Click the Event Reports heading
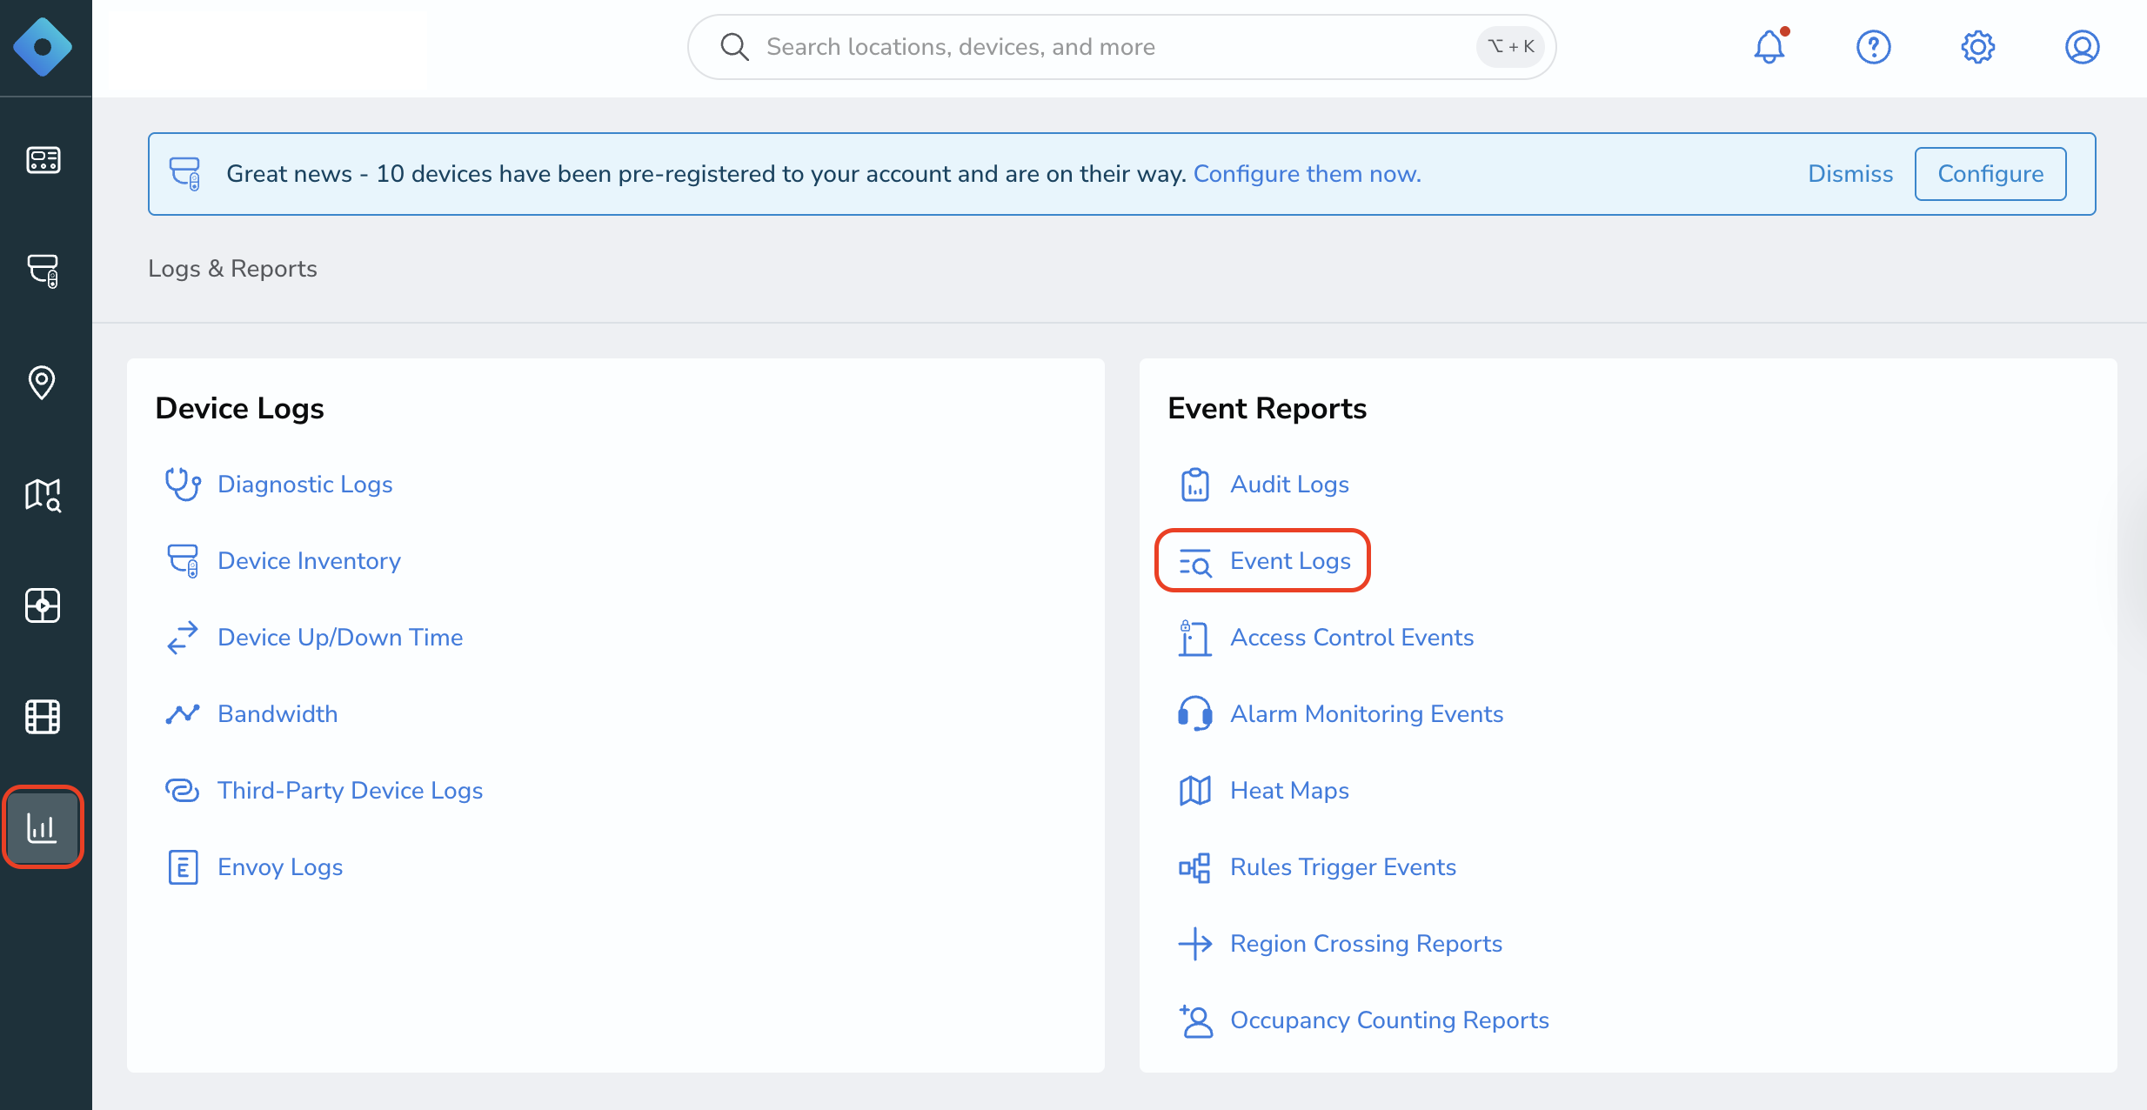The image size is (2147, 1110). point(1267,409)
